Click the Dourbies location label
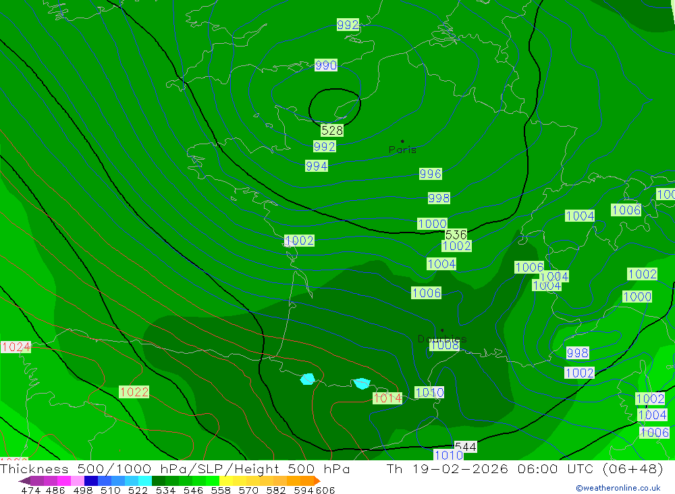 tap(442, 338)
